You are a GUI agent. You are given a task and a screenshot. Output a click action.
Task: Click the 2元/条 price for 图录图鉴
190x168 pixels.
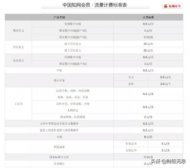pos(148,117)
